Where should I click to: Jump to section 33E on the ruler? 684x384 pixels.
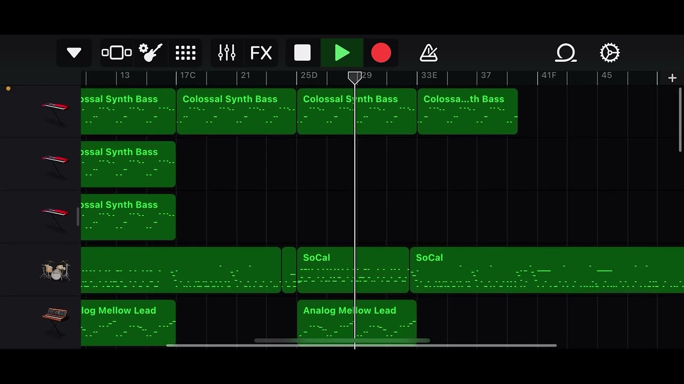[x=429, y=75]
